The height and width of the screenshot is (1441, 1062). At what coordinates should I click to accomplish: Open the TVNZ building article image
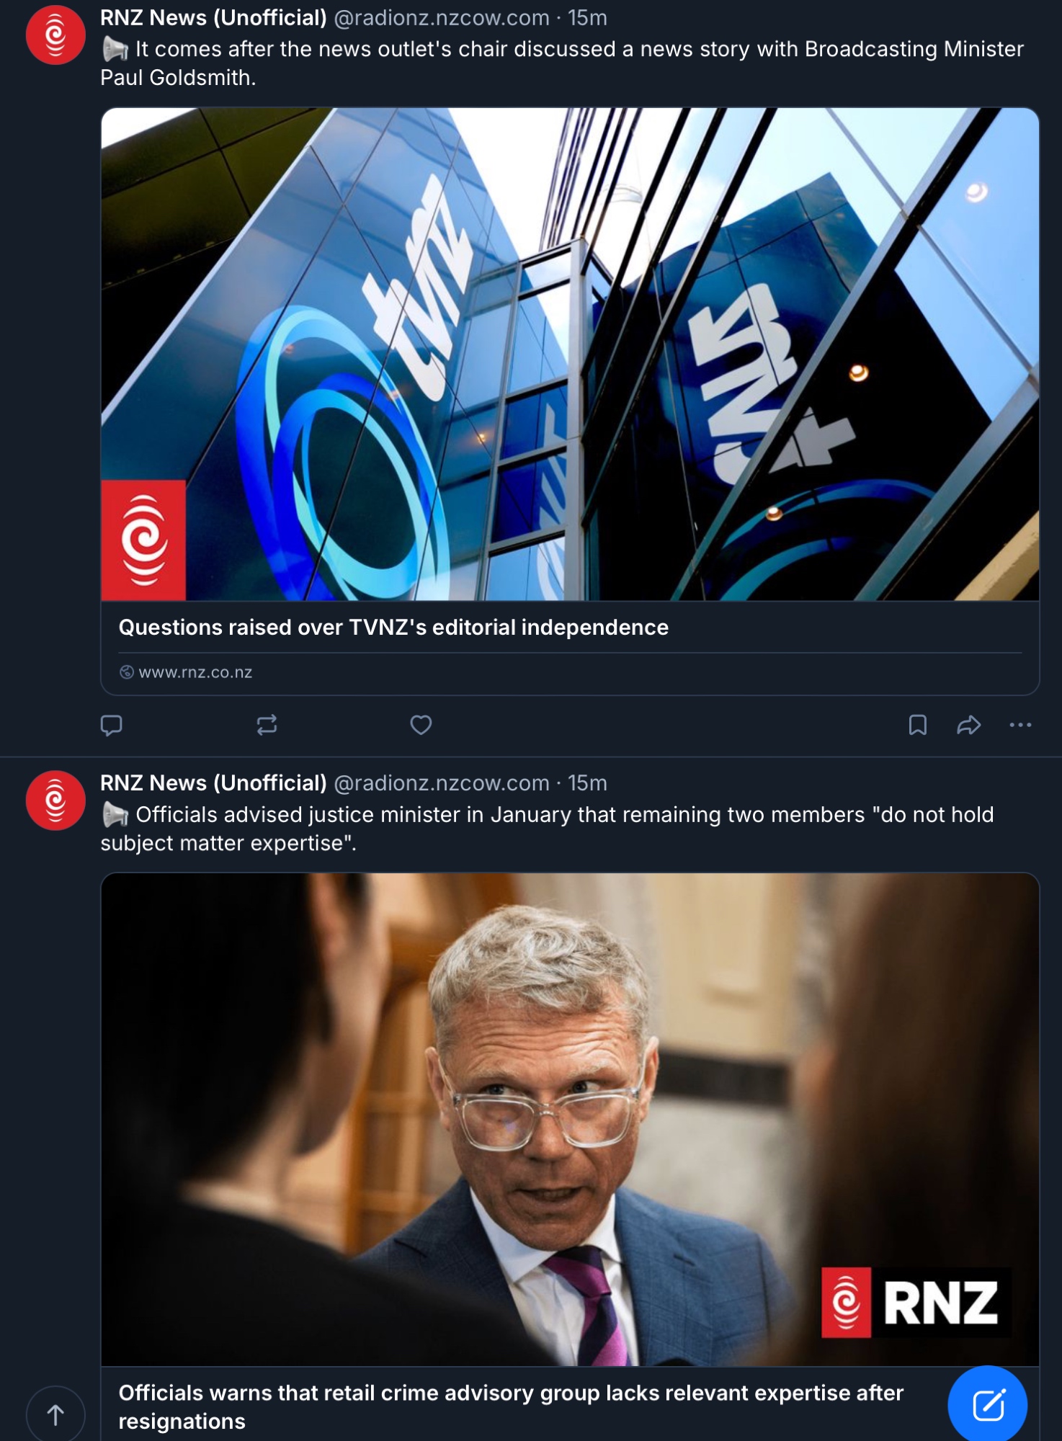pyautogui.click(x=569, y=354)
